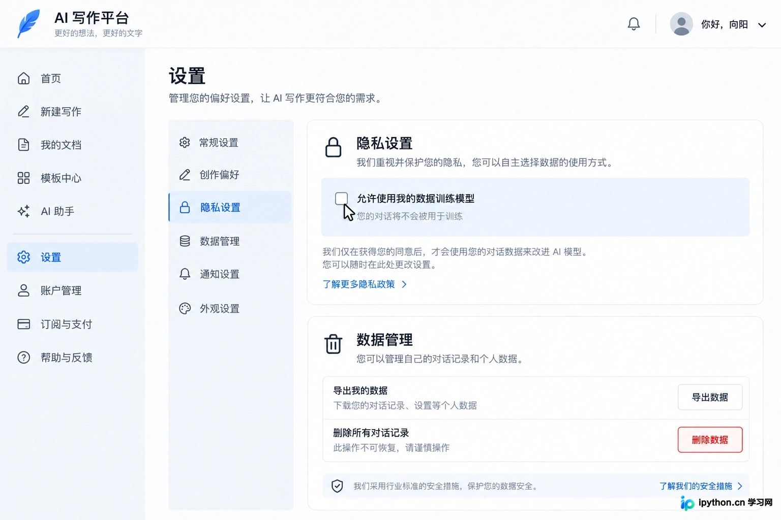This screenshot has width=781, height=520.
Task: Expand the account dropdown chevron beside 向阳
Action: point(762,25)
